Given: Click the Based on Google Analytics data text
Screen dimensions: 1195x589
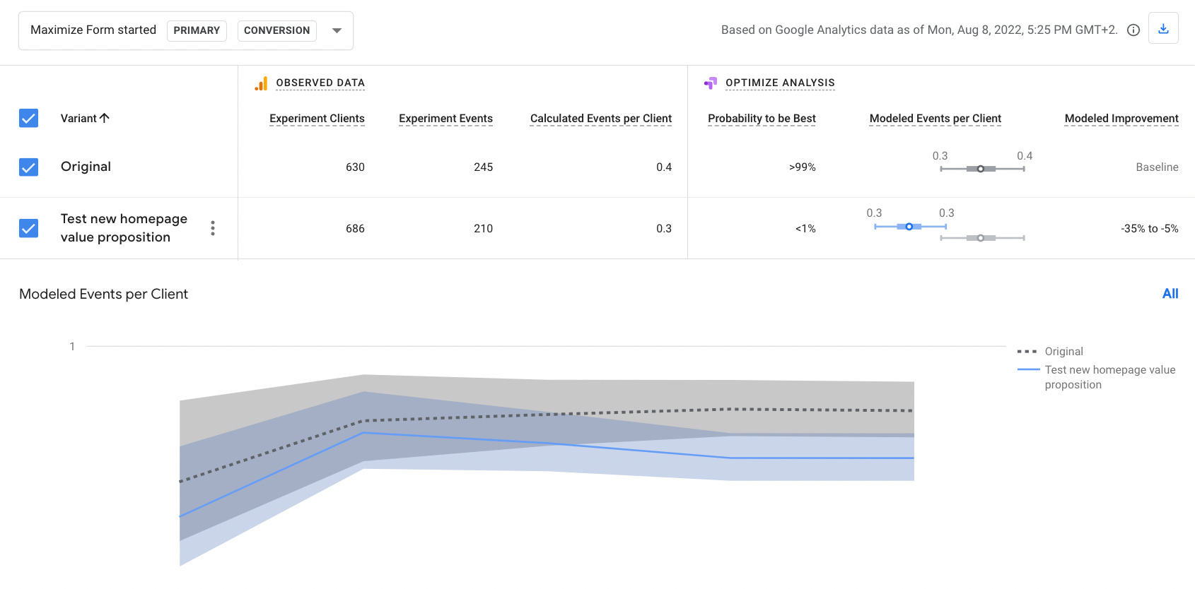Looking at the screenshot, I should click(919, 30).
